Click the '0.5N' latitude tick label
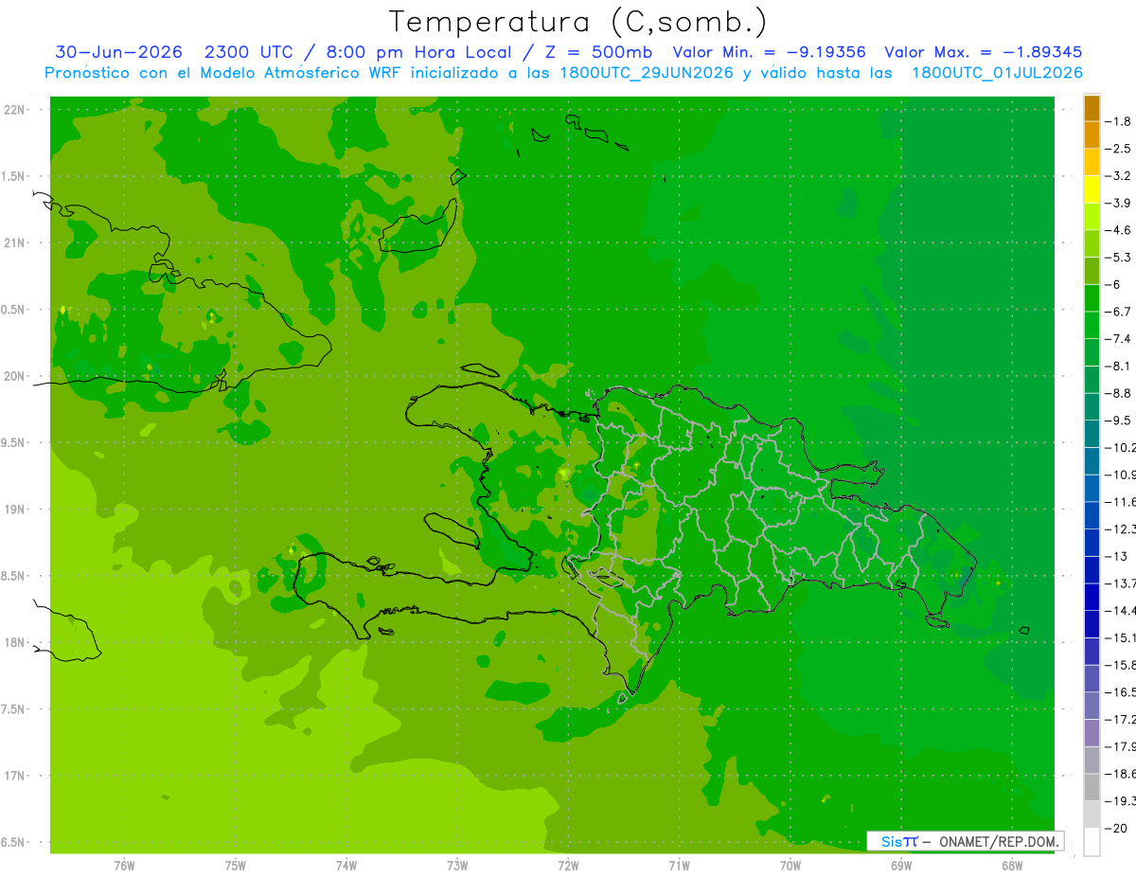Screen dimensions: 1136x878 [x=14, y=310]
